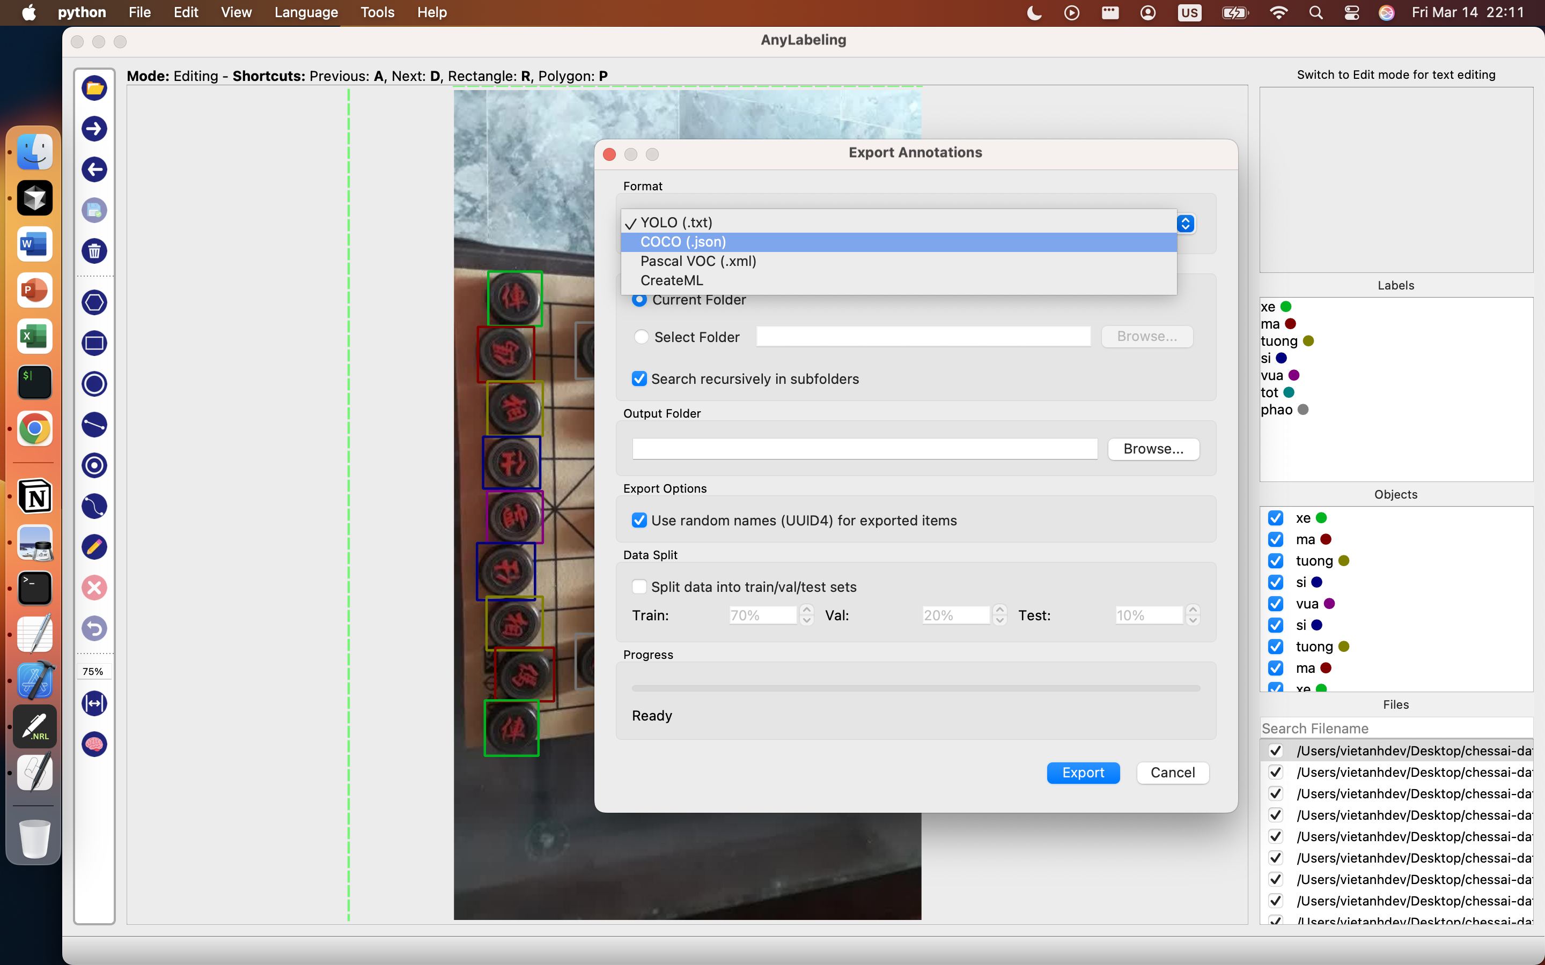
Task: Choose the Select Folder radio button
Action: pyautogui.click(x=641, y=337)
